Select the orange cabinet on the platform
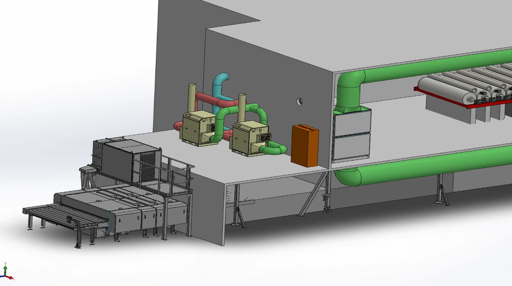The image size is (512, 286). [x=305, y=146]
